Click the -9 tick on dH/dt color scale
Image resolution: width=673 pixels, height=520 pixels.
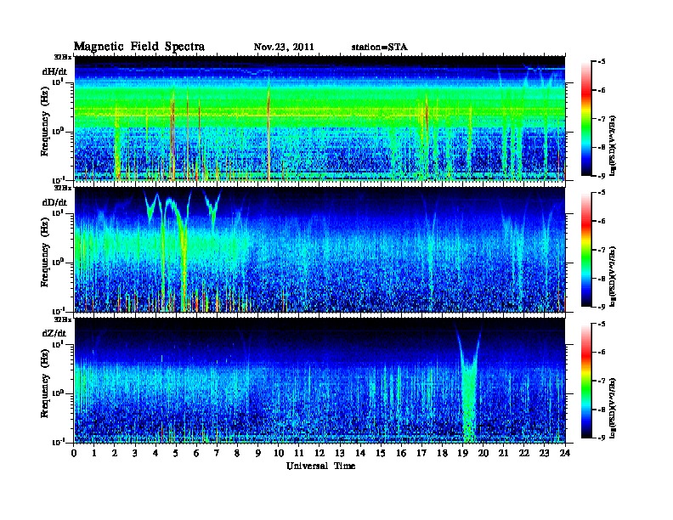pos(602,176)
